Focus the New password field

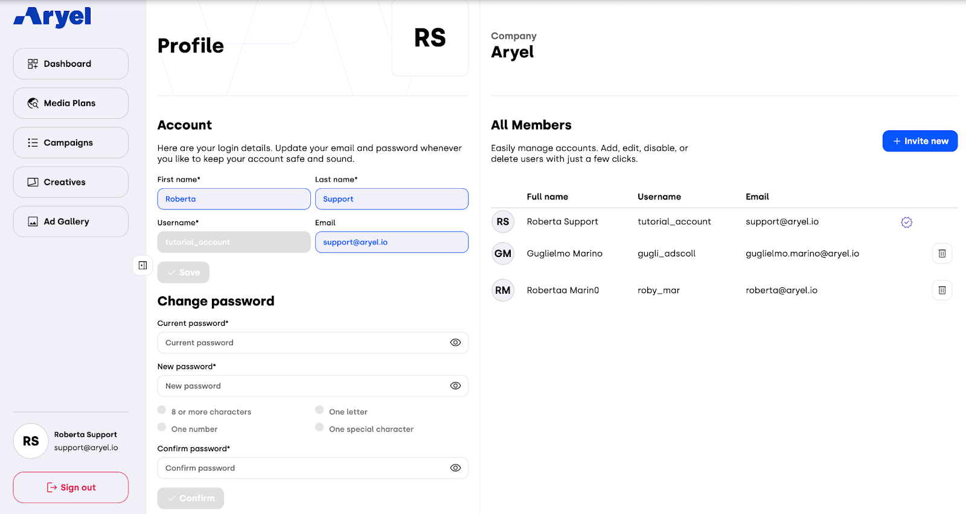[x=313, y=386]
